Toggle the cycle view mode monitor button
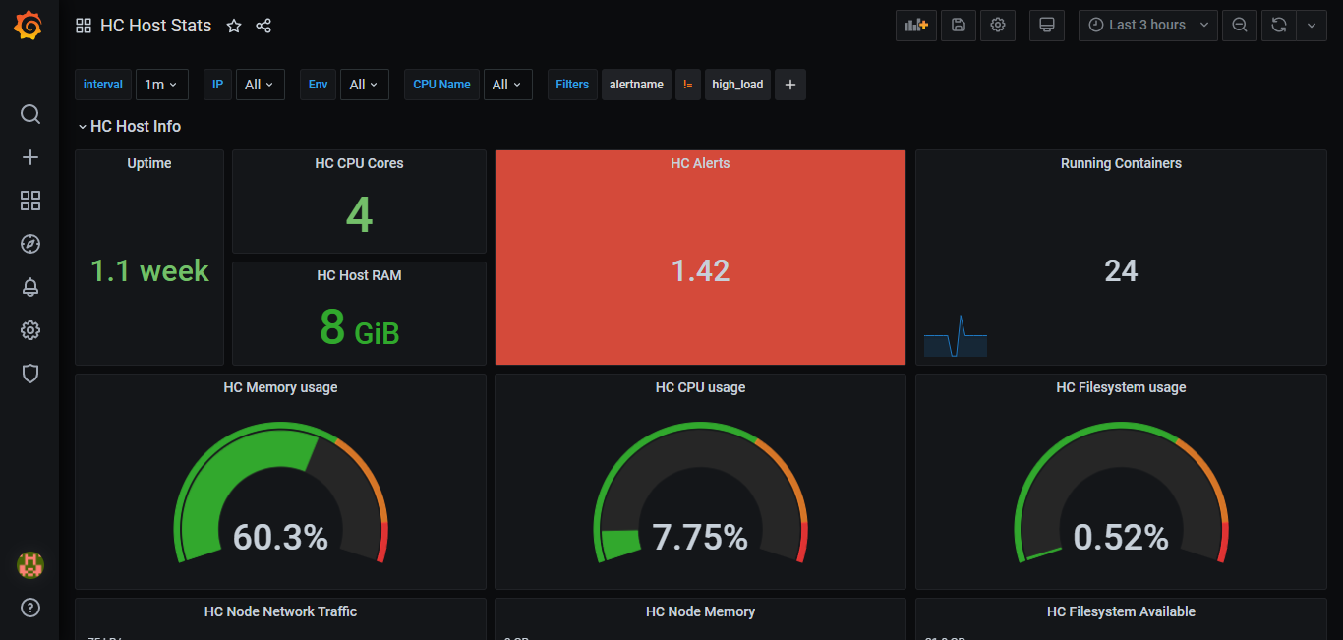Viewport: 1343px width, 640px height. pyautogui.click(x=1046, y=26)
